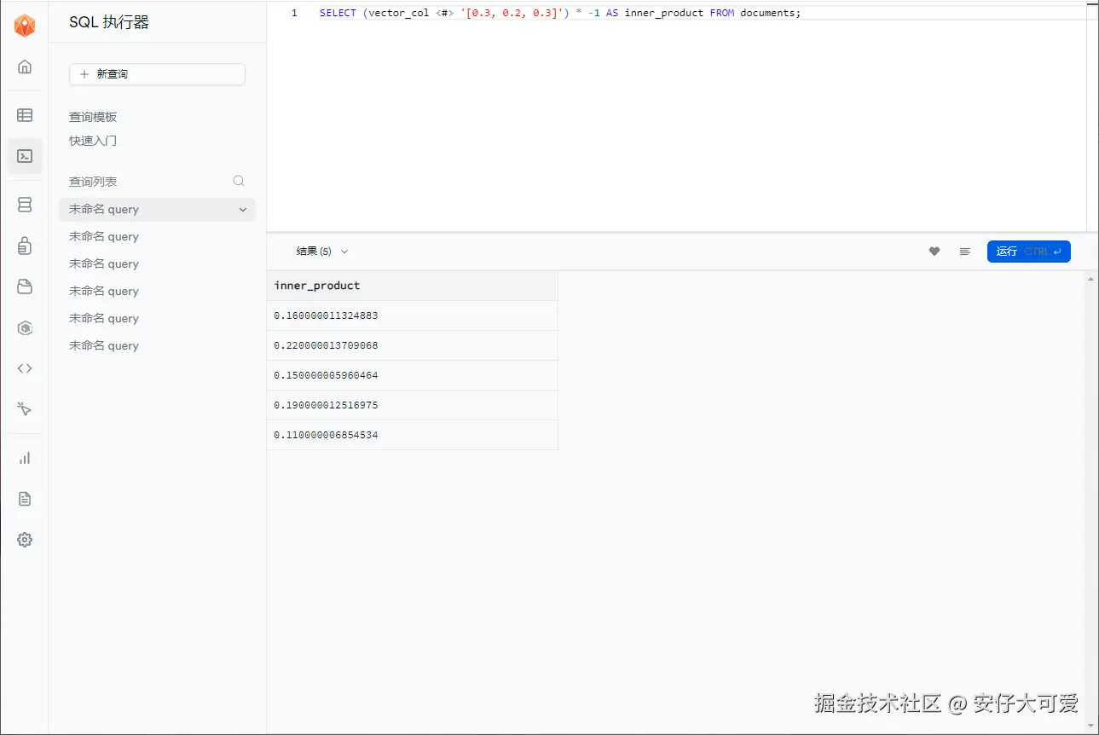Click the results pane vertical scrollbar
Image resolution: width=1099 pixels, height=735 pixels.
[1090, 502]
